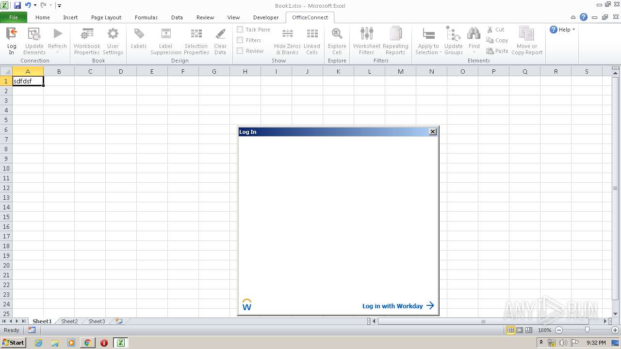The image size is (621, 349).
Task: Open Repeating Reports
Action: [x=395, y=41]
